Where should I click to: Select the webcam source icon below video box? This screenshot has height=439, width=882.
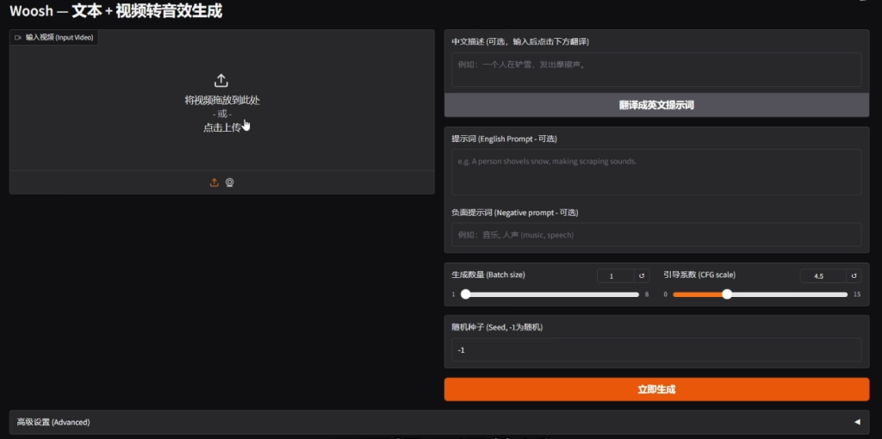(x=229, y=182)
